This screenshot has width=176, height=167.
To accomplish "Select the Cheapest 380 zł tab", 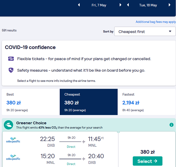I will click(x=89, y=102).
